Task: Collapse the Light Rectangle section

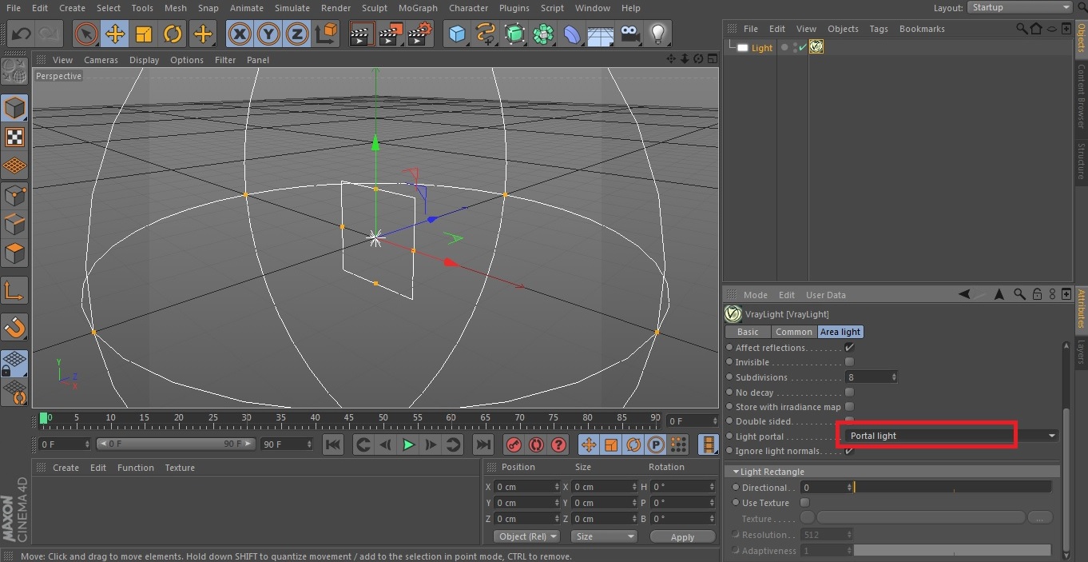Action: [x=736, y=472]
